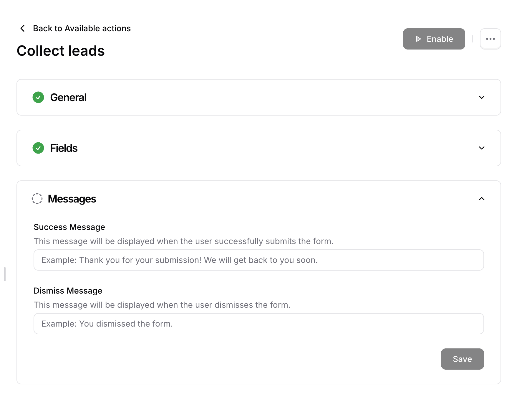
Task: Return via Back to Available actions link
Action: (x=82, y=28)
